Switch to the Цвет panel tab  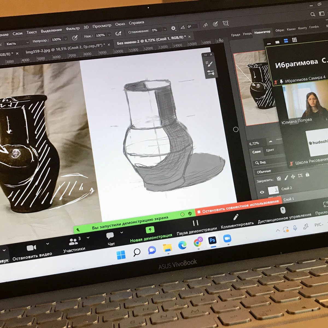pos(270,150)
